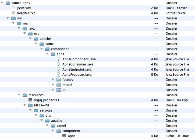Click the org folder icon under java
The height and width of the screenshot is (139, 195).
[30, 34]
